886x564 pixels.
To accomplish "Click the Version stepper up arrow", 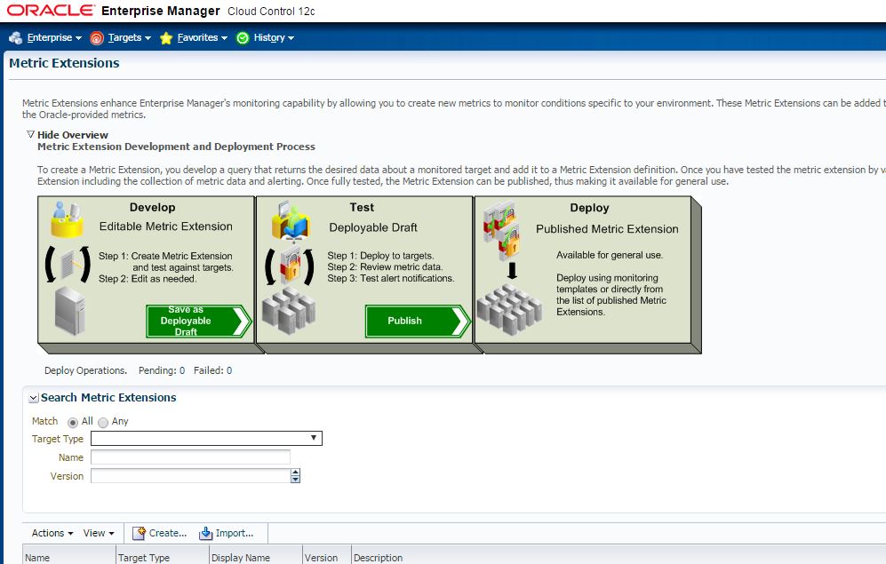I will [x=294, y=472].
